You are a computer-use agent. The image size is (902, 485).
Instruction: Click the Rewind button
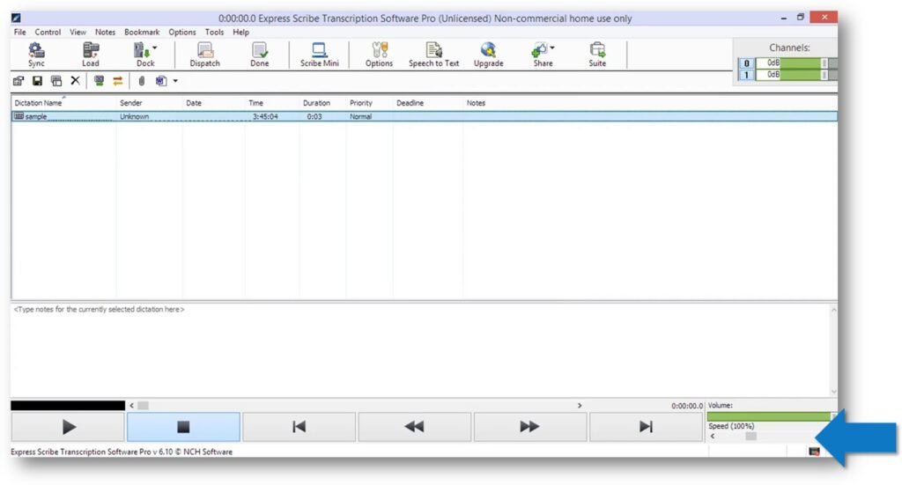(415, 427)
